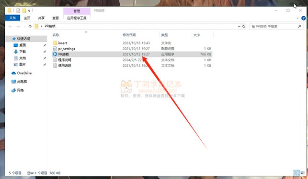Viewport: 308px width, 179px height.
Task: Sort by the 大小 size column header
Action: (197, 35)
